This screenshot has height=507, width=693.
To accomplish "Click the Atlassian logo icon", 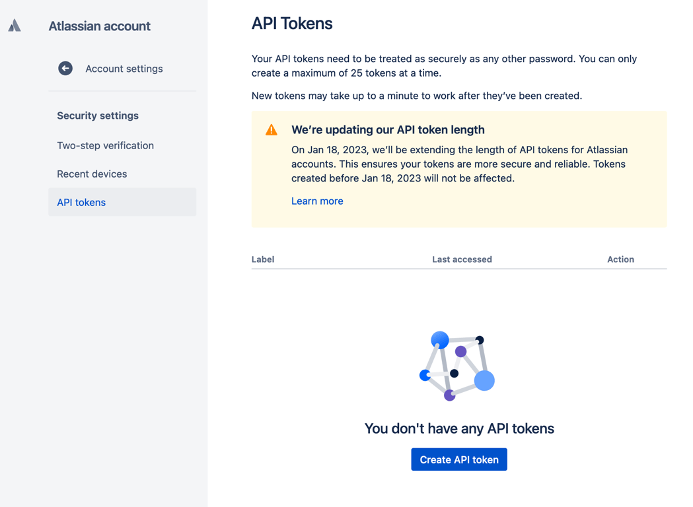I will coord(15,26).
